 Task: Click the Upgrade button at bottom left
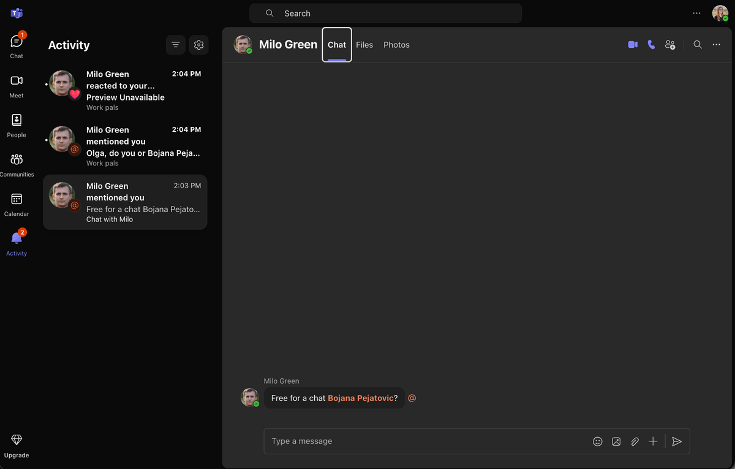(x=16, y=444)
